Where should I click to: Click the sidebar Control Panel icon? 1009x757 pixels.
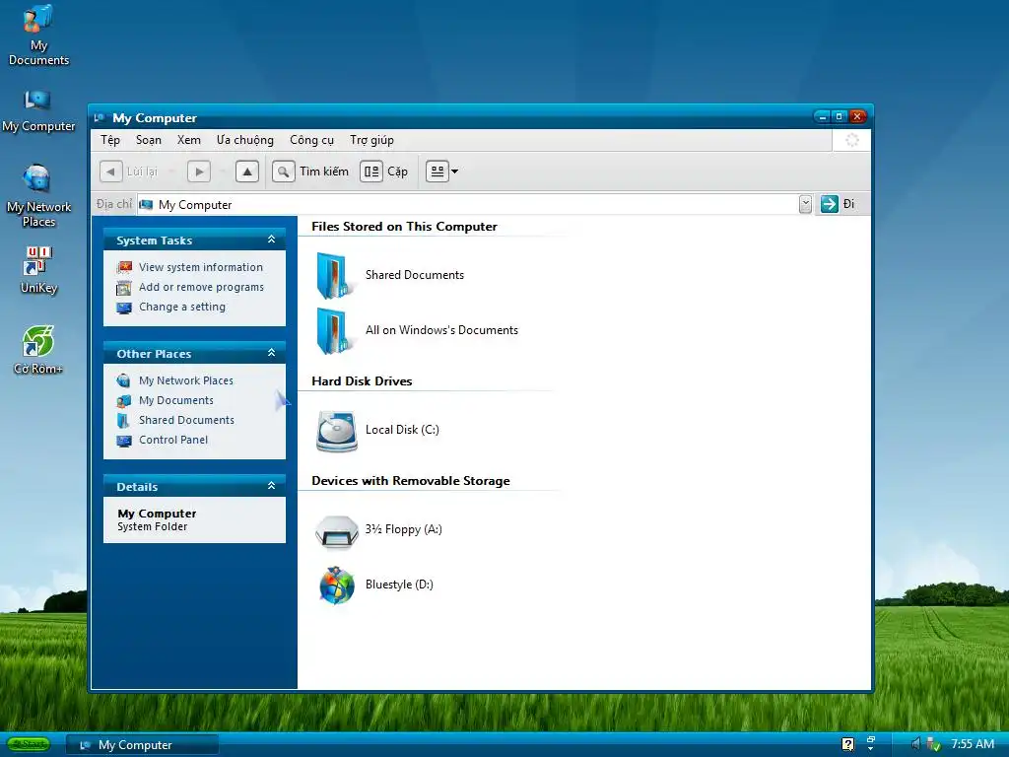click(124, 441)
